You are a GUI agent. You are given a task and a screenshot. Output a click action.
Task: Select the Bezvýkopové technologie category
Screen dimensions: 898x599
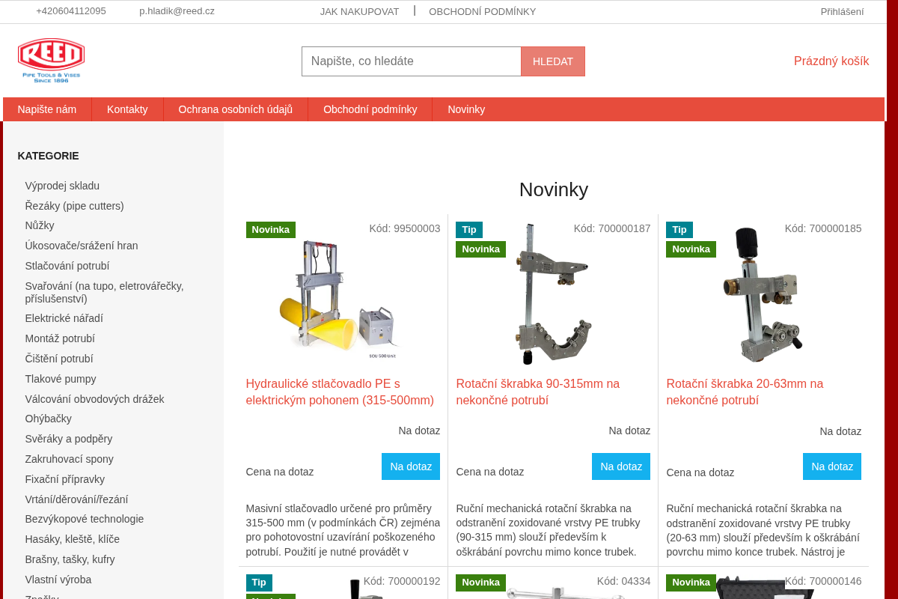pos(85,519)
